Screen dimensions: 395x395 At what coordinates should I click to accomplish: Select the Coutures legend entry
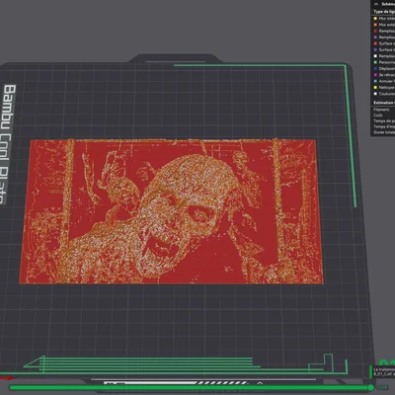pos(384,94)
